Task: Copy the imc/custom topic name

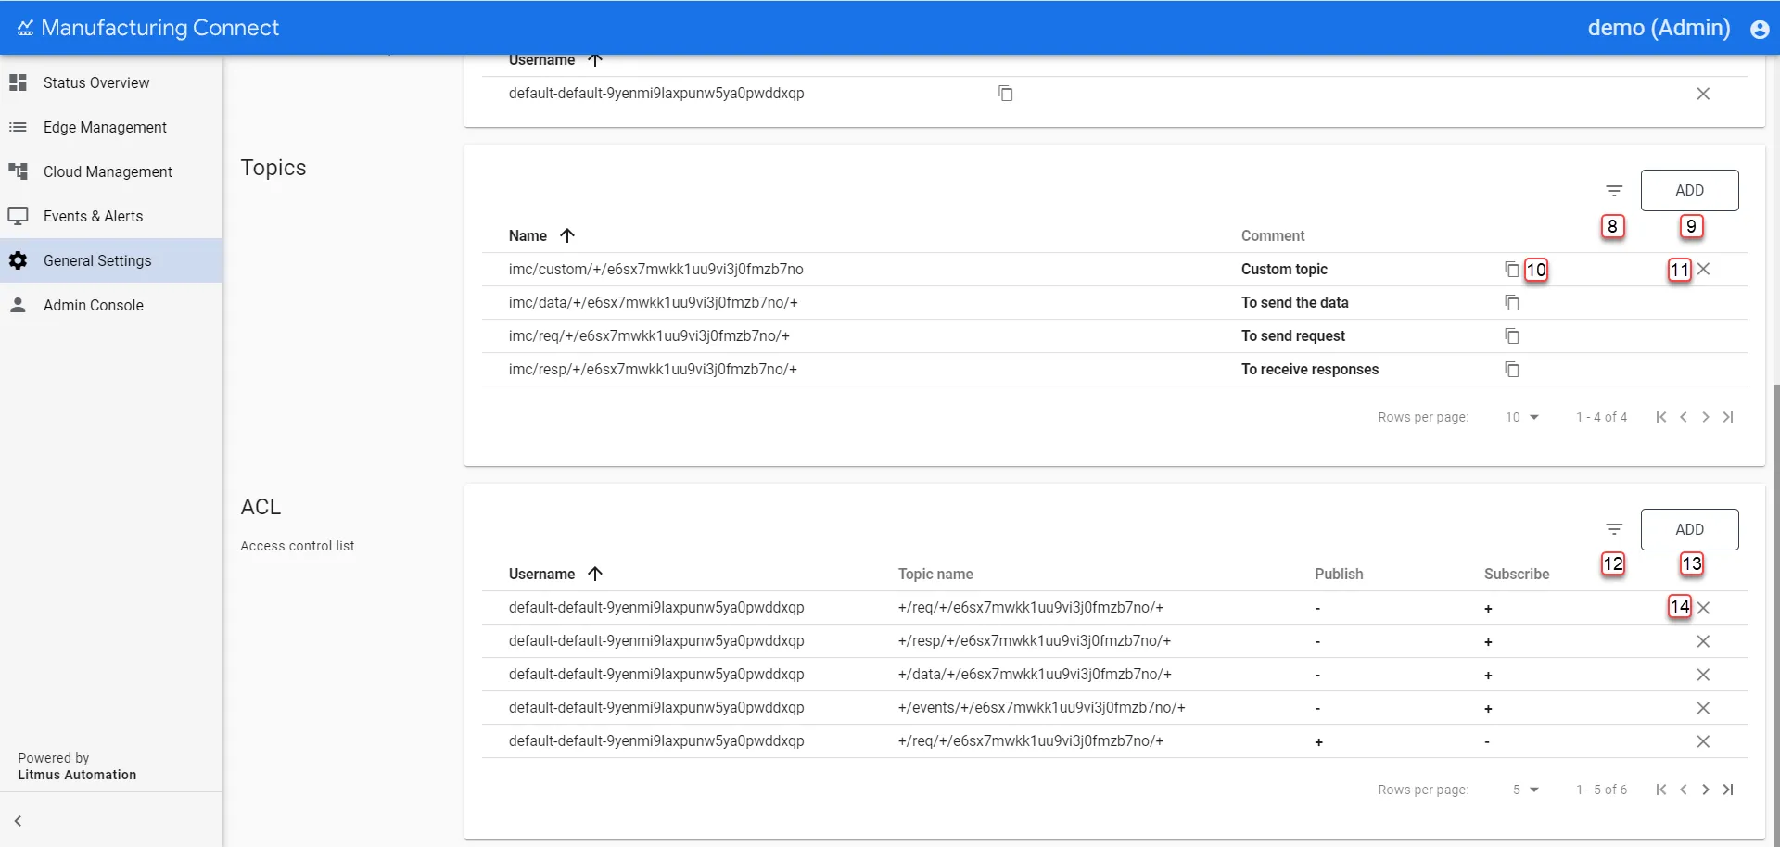Action: tap(1511, 270)
